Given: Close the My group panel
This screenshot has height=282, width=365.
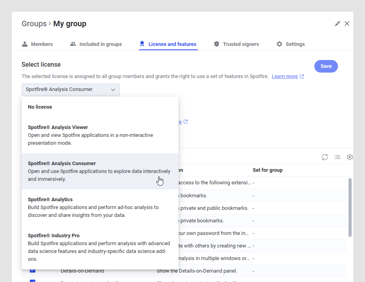Looking at the screenshot, I should [347, 24].
